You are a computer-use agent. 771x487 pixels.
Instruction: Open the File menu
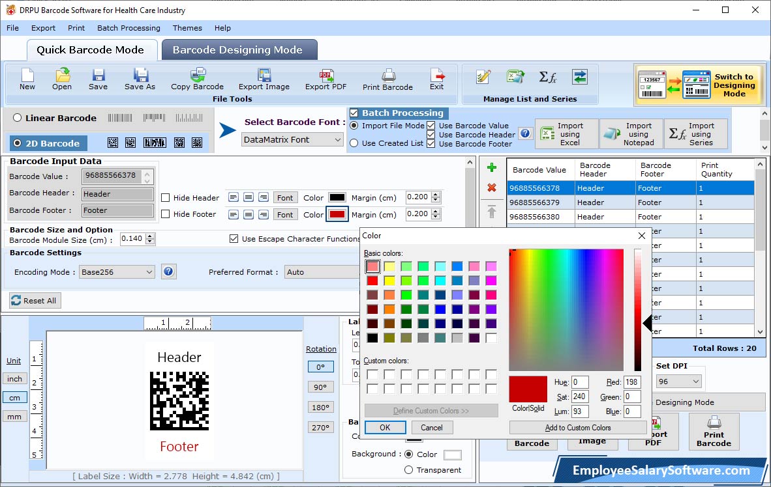click(13, 28)
